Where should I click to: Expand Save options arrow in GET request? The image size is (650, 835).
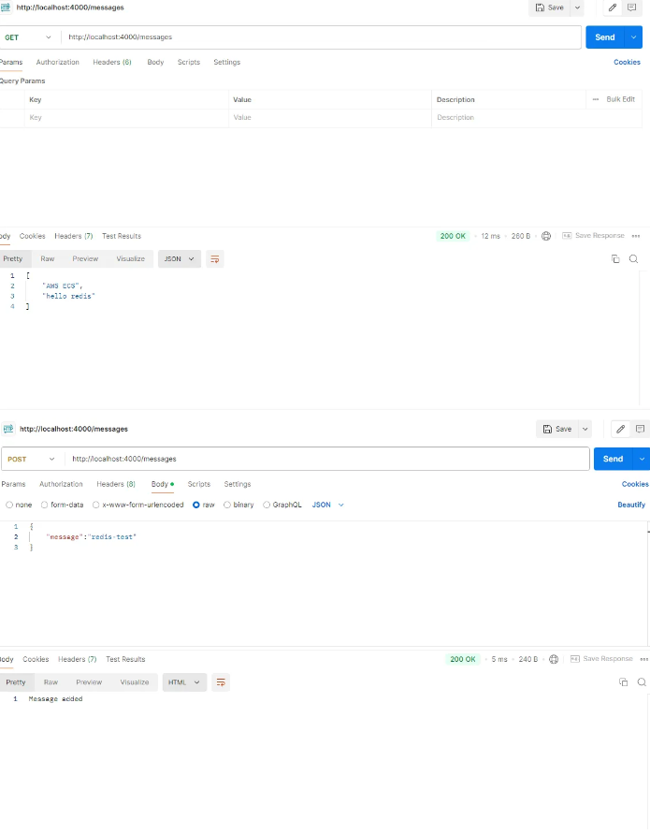pyautogui.click(x=577, y=7)
